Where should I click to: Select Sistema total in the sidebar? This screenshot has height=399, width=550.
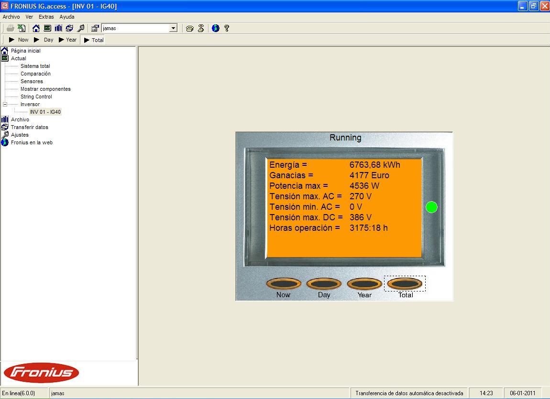[35, 66]
